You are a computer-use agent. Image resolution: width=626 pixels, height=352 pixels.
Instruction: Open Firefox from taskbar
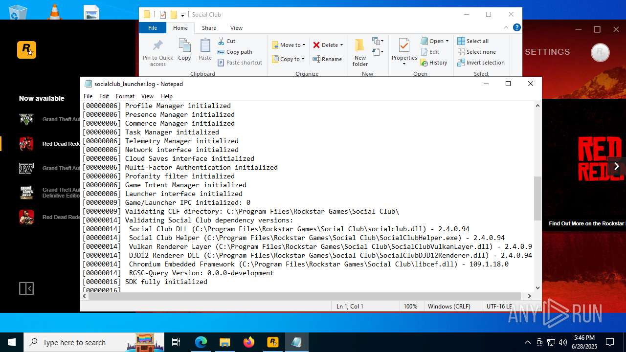[x=249, y=342]
